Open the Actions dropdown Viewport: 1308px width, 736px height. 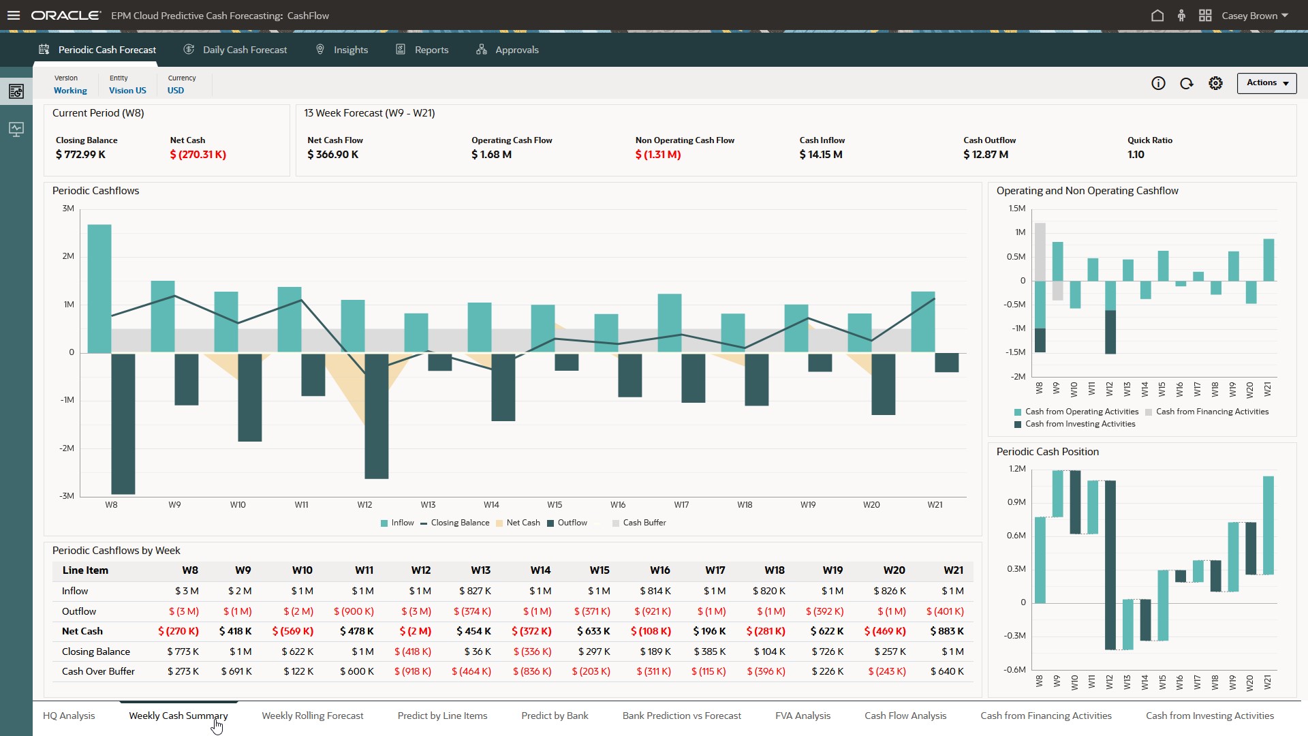pos(1266,82)
